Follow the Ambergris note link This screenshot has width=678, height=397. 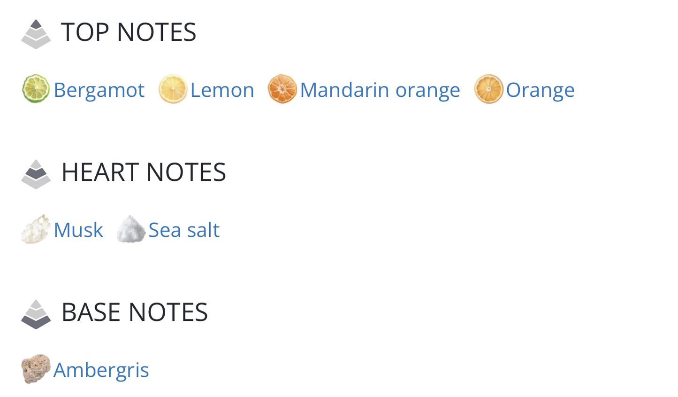coord(101,370)
